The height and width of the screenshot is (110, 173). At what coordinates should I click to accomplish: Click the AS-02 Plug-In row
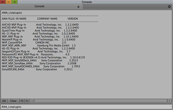point(38,48)
